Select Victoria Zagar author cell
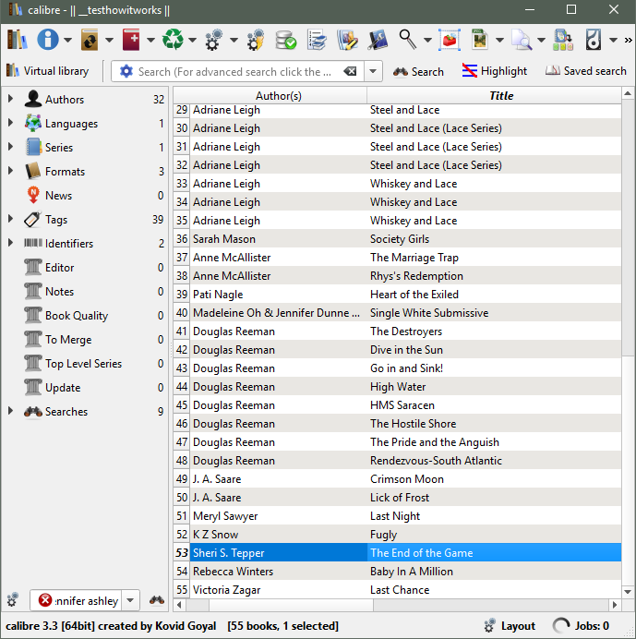The height and width of the screenshot is (639, 636). 278,590
